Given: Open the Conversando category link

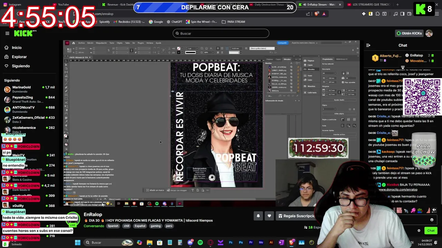Looking at the screenshot, I should point(94,226).
